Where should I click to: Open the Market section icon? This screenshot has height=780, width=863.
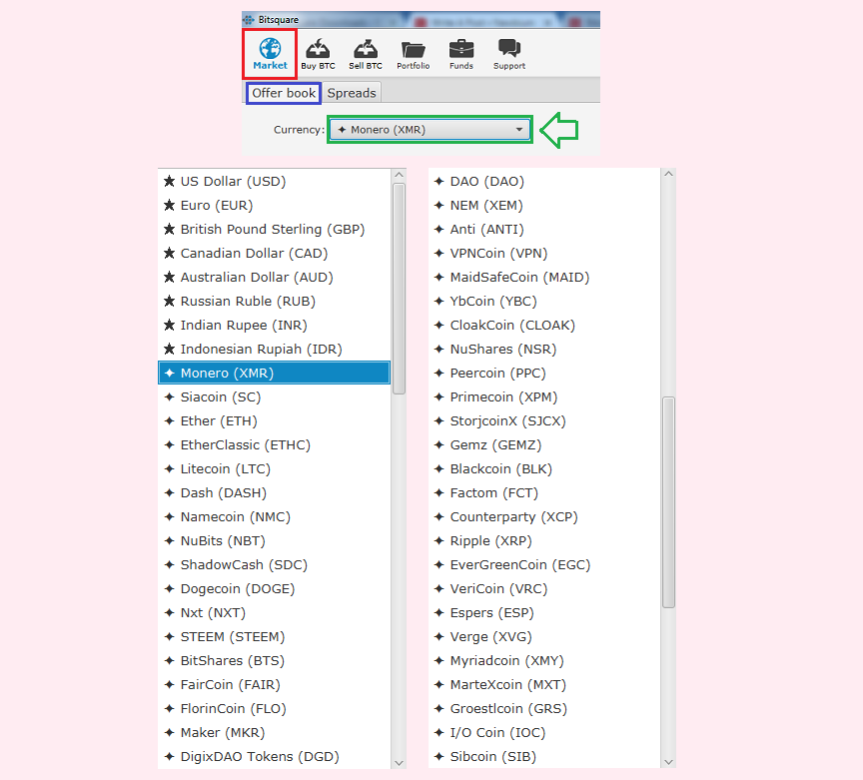[270, 48]
